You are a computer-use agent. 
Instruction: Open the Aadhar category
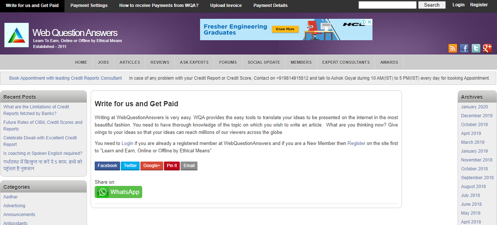pyautogui.click(x=11, y=197)
